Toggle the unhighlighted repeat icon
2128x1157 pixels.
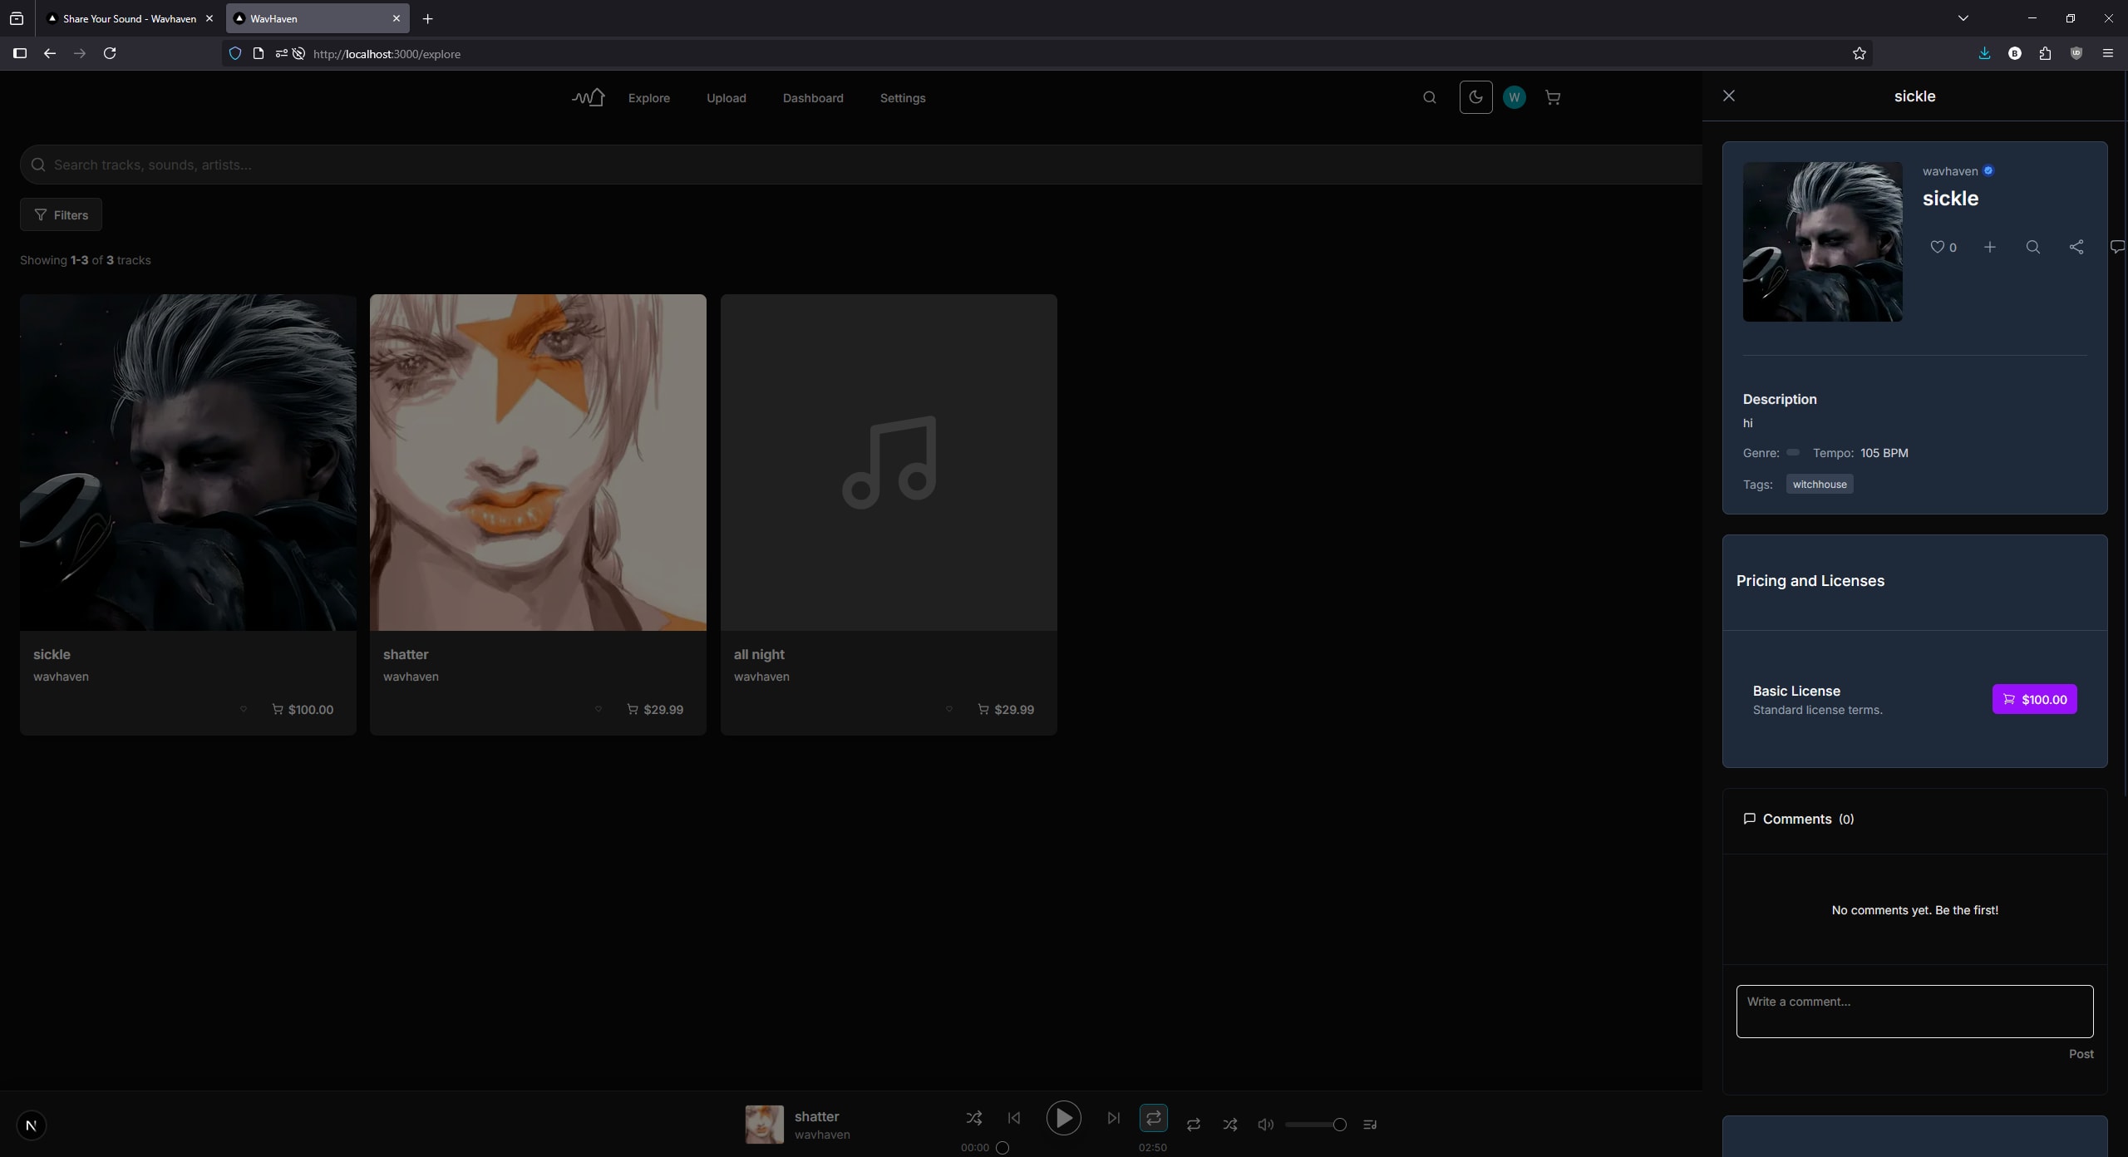tap(1194, 1125)
